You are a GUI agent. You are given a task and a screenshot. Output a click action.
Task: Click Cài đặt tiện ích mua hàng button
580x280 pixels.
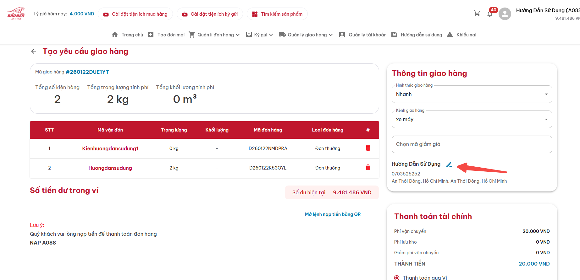coord(135,14)
